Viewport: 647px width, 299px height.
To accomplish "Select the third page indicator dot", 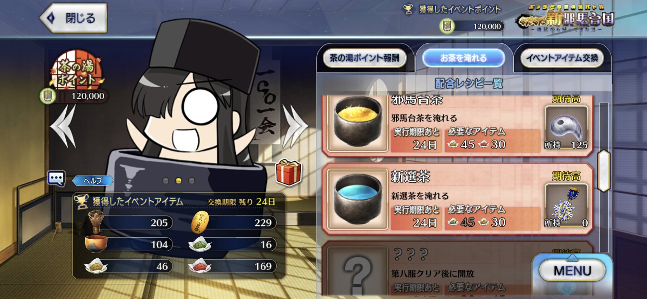I will pos(192,181).
